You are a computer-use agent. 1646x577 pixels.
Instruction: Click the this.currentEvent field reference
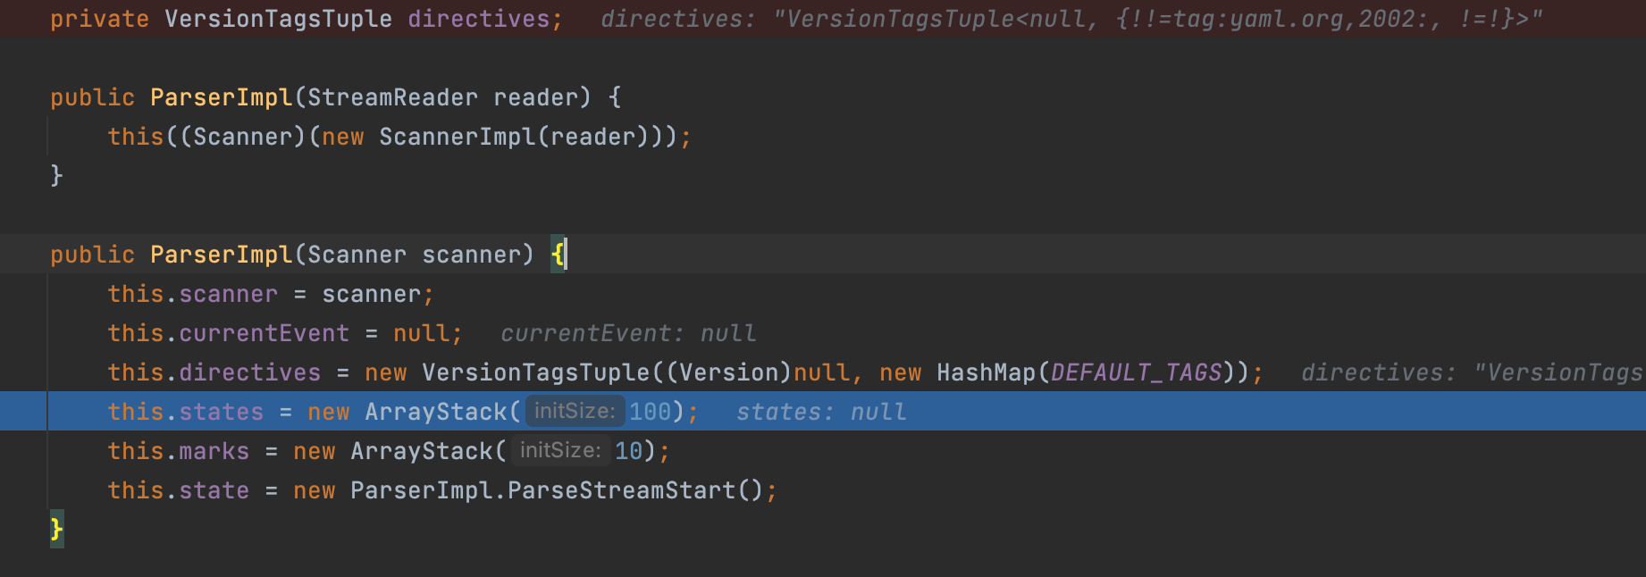coord(228,333)
